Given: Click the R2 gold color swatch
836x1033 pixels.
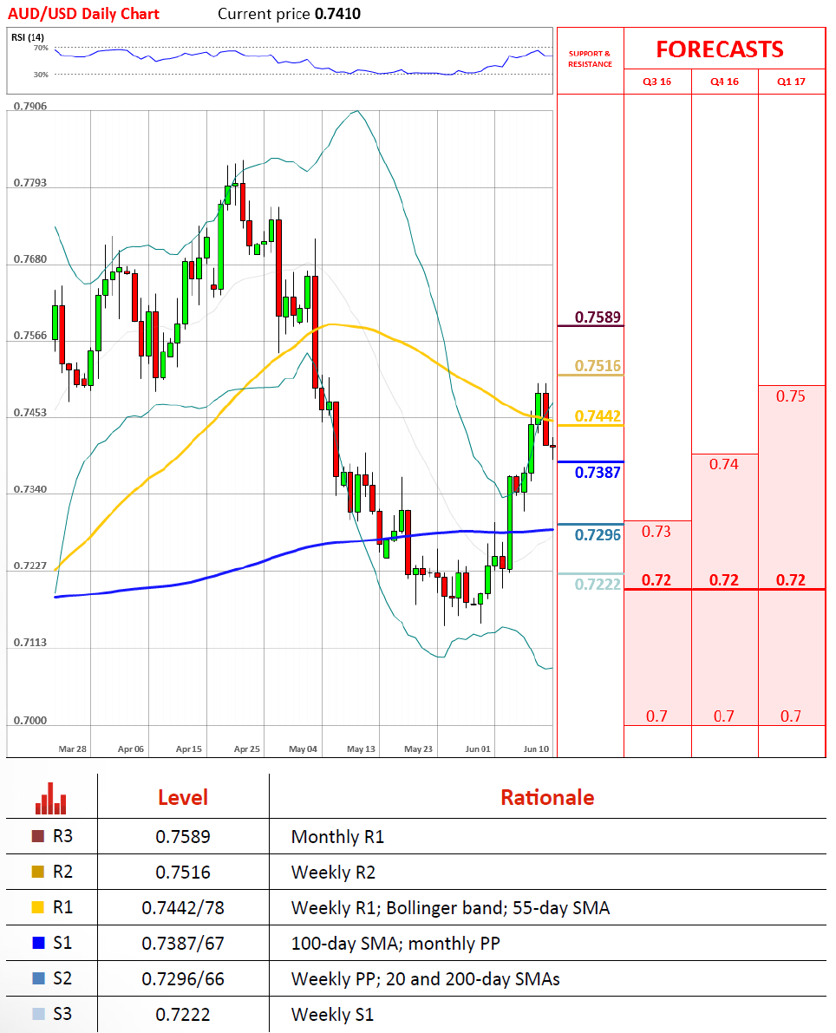Looking at the screenshot, I should coord(38,872).
